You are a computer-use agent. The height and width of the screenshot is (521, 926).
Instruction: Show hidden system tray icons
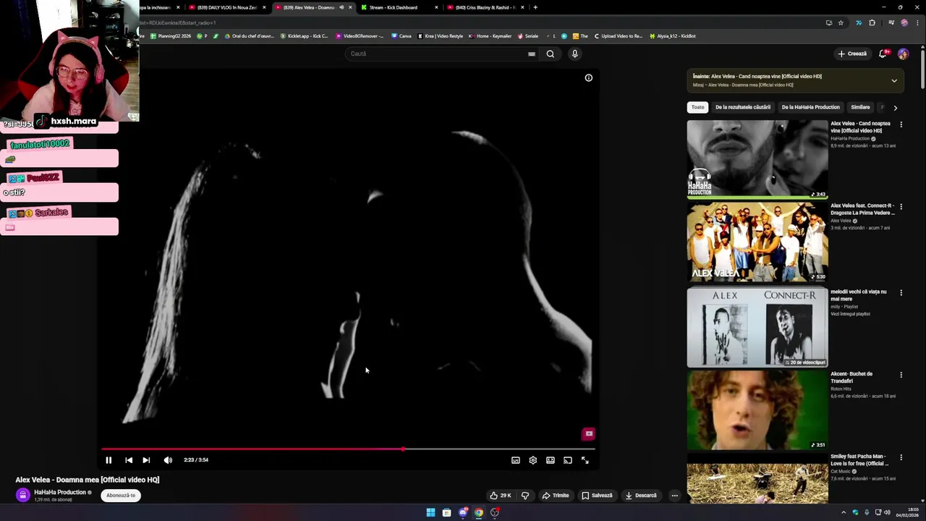[843, 512]
